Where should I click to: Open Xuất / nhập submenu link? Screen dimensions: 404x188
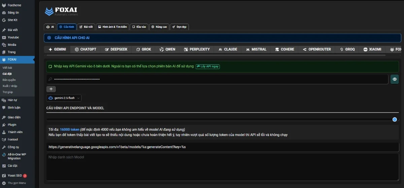tap(9, 86)
